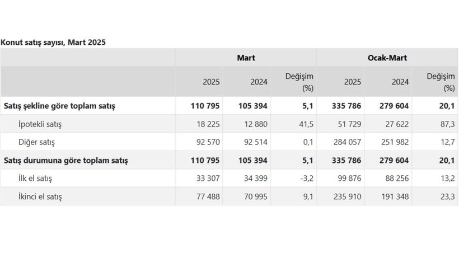Select the 'Diğer satış' row label
Image resolution: width=459 pixels, height=258 pixels.
point(36,142)
